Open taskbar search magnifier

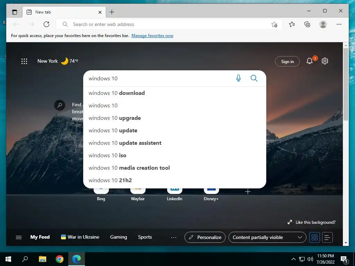(25, 259)
